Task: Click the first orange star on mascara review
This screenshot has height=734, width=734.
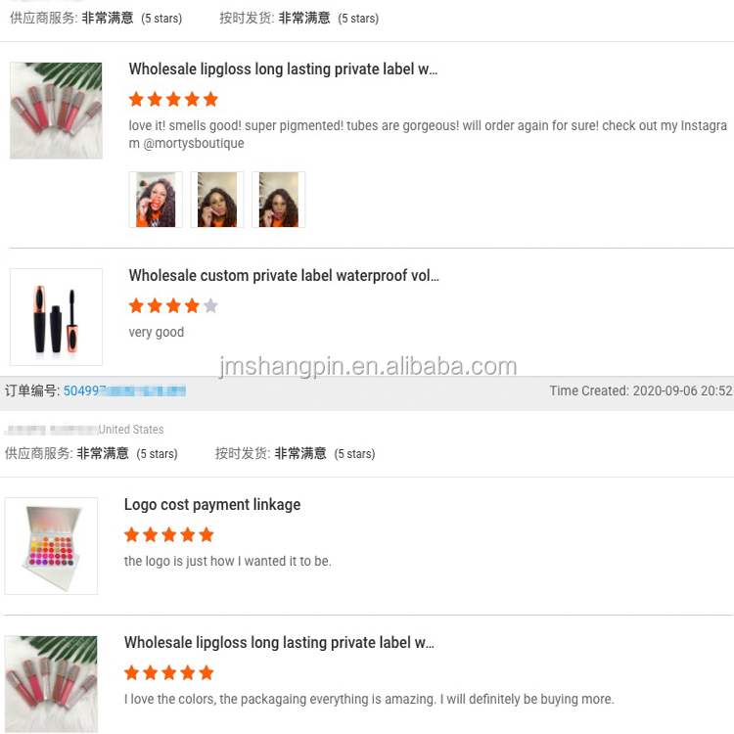Action: coord(136,305)
